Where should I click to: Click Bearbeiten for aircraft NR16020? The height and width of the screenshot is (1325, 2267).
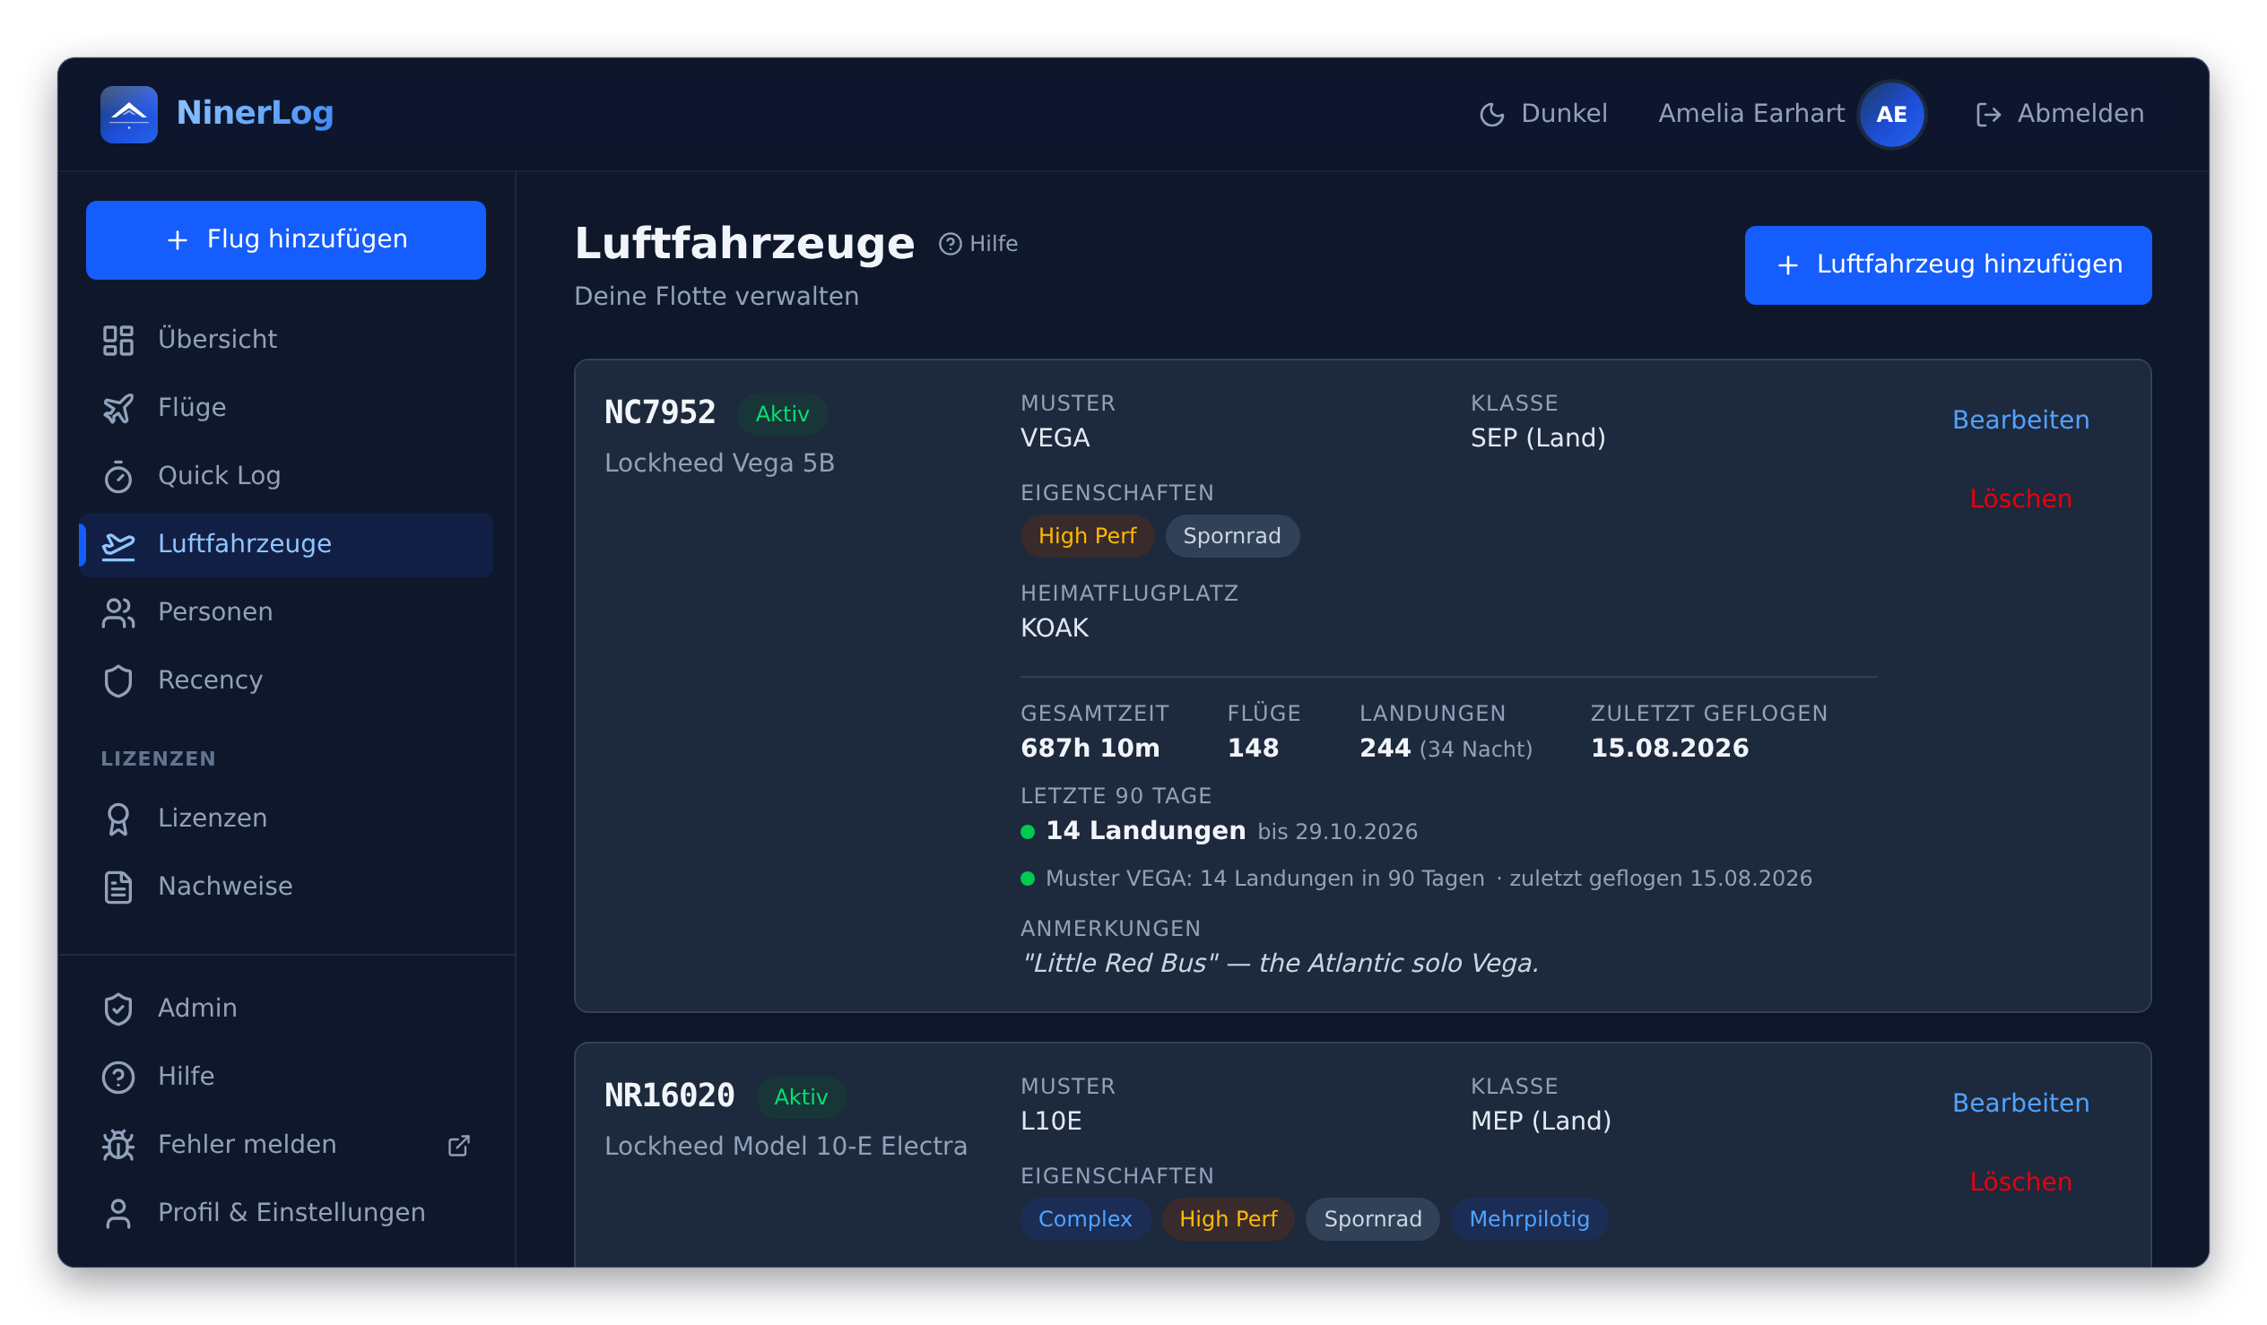[2020, 1104]
